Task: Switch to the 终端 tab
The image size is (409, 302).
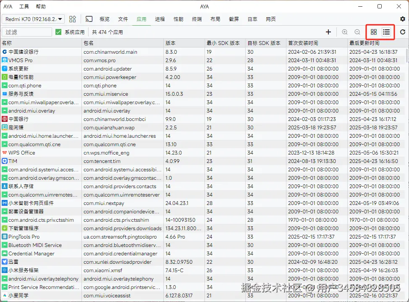Action: (x=197, y=19)
